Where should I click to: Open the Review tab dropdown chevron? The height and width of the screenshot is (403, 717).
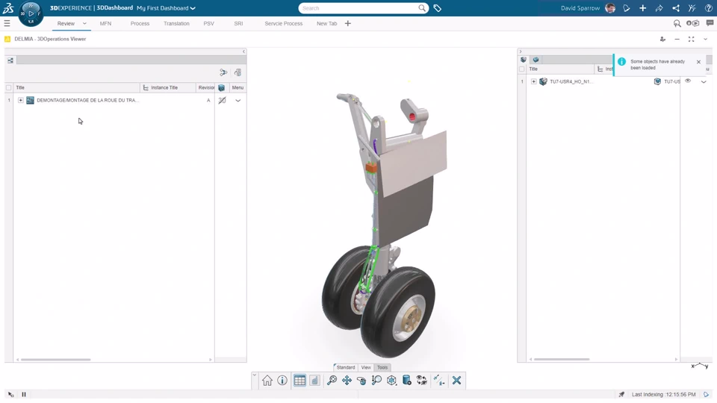(x=84, y=23)
